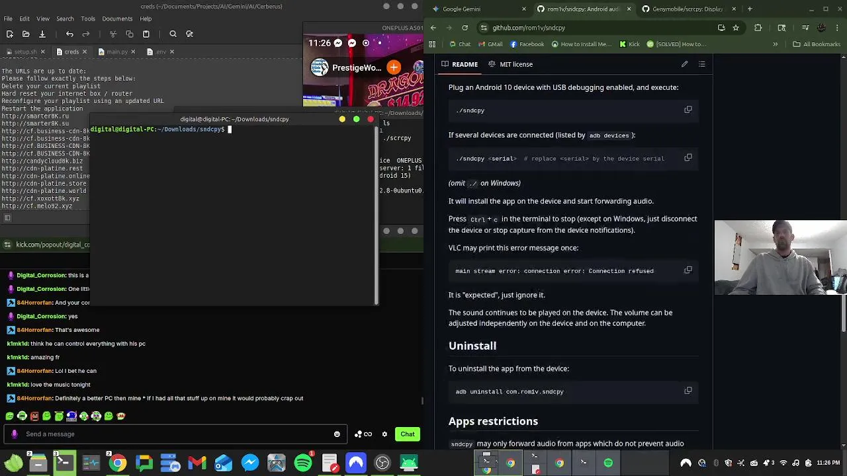Reload the GitHub page
Screen dimensions: 847x476
(x=465, y=28)
